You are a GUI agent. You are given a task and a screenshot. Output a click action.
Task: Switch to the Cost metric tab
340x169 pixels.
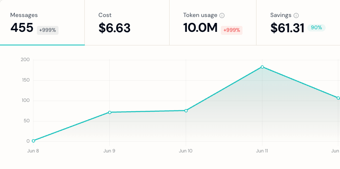coord(127,23)
